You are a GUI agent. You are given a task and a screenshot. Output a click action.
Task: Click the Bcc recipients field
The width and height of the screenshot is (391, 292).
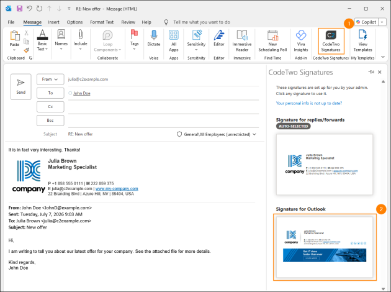(x=163, y=121)
